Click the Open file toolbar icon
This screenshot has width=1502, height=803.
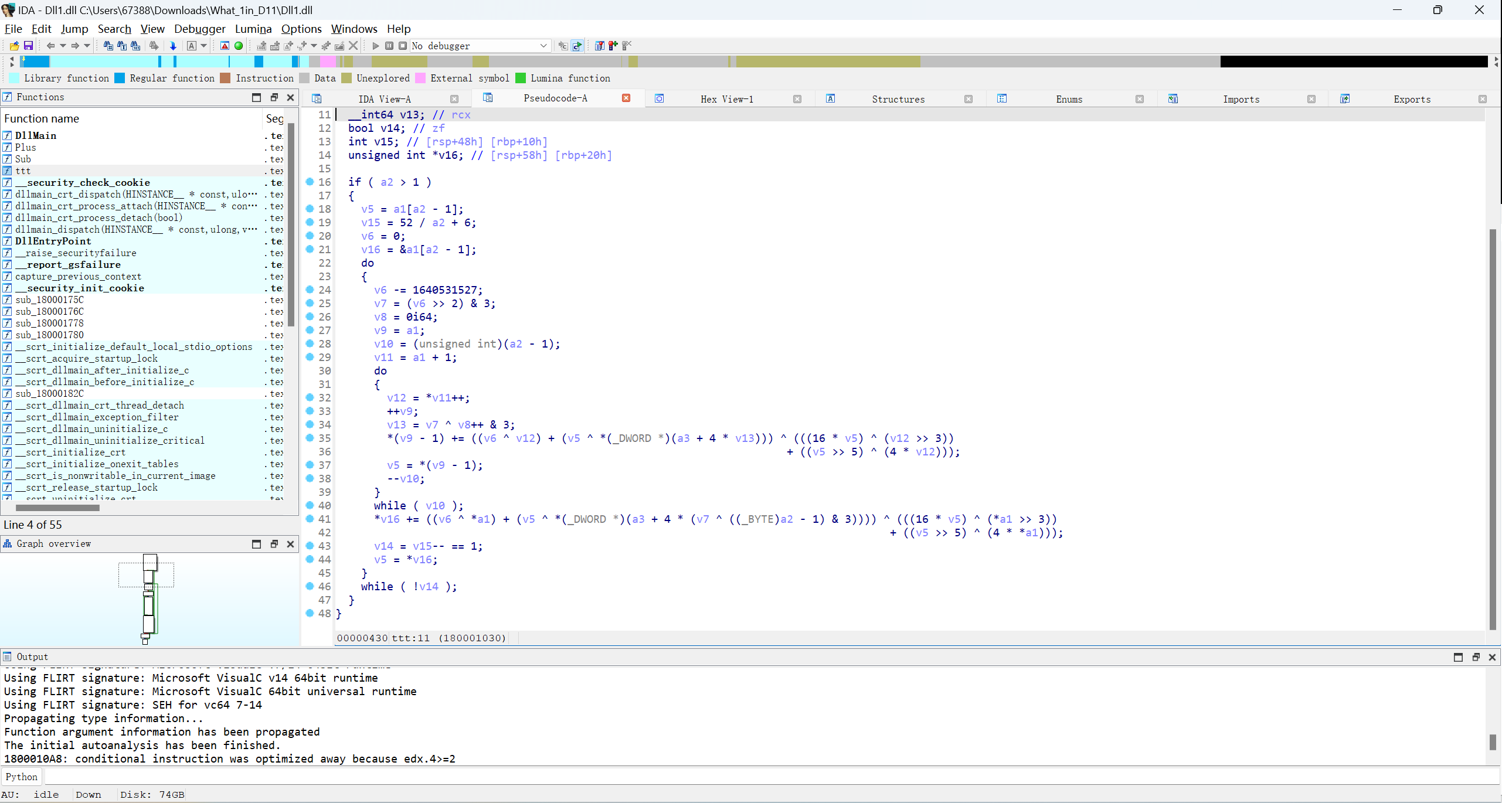(14, 46)
